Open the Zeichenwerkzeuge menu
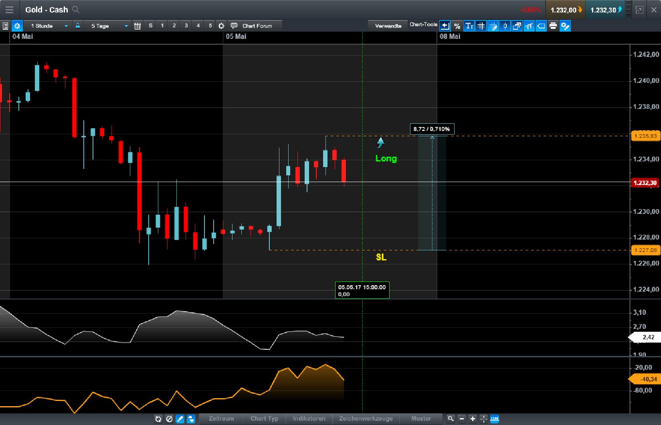 point(366,419)
